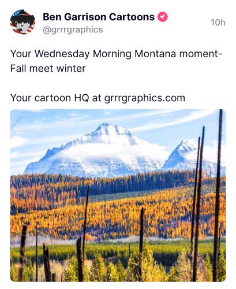The image size is (236, 289).
Task: Open the post via 10h timestamp
Action: click(x=218, y=23)
